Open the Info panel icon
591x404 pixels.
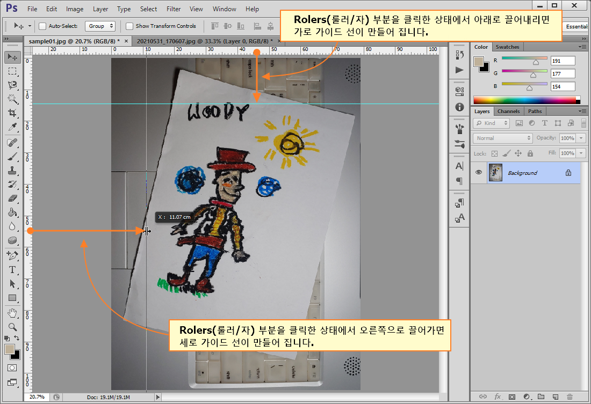click(459, 107)
